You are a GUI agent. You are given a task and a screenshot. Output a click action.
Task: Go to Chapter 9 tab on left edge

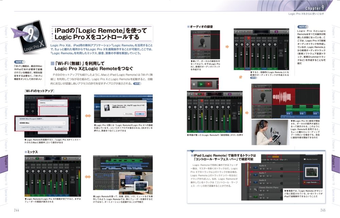(5, 163)
